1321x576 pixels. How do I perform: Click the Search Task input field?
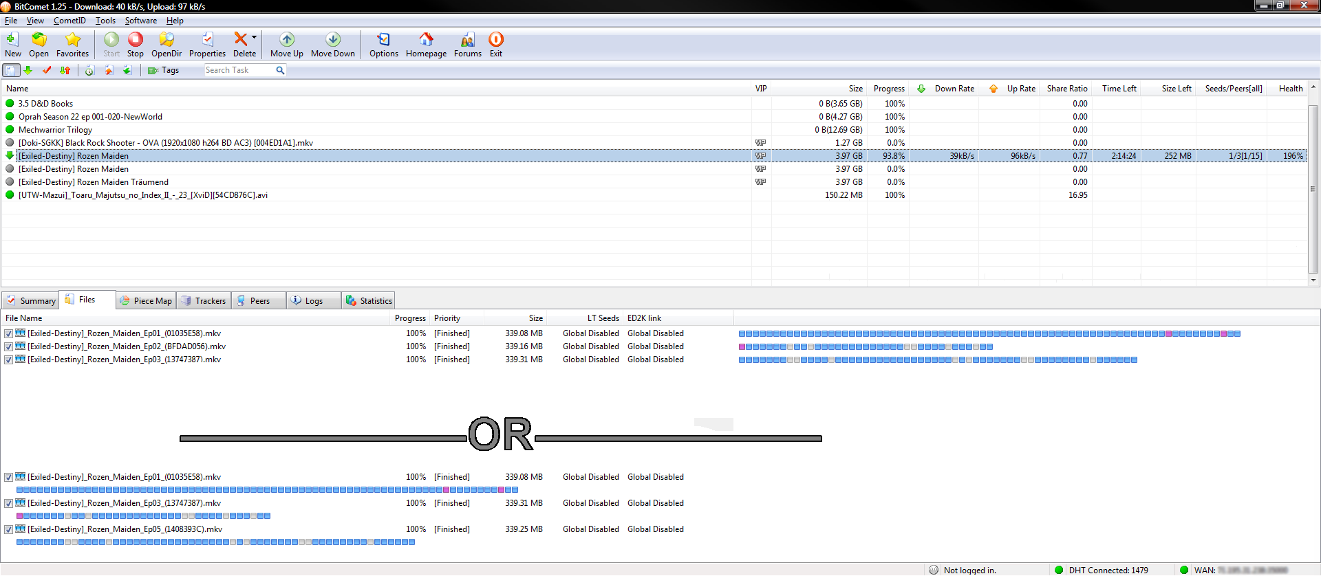[239, 70]
